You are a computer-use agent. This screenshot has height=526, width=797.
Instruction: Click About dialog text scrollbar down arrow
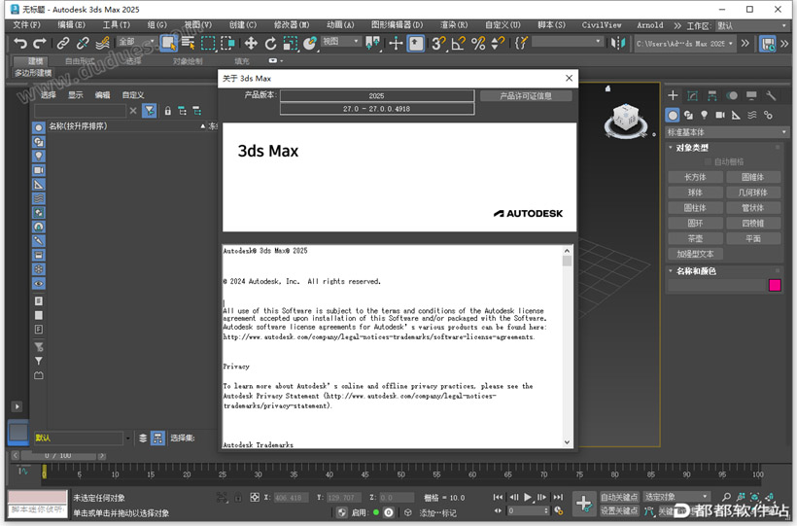pyautogui.click(x=568, y=442)
